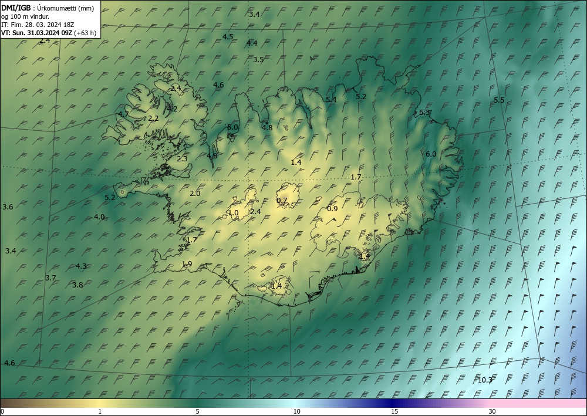587x416 pixels.
Task: Click the 1.9 value label
Action: [187, 264]
